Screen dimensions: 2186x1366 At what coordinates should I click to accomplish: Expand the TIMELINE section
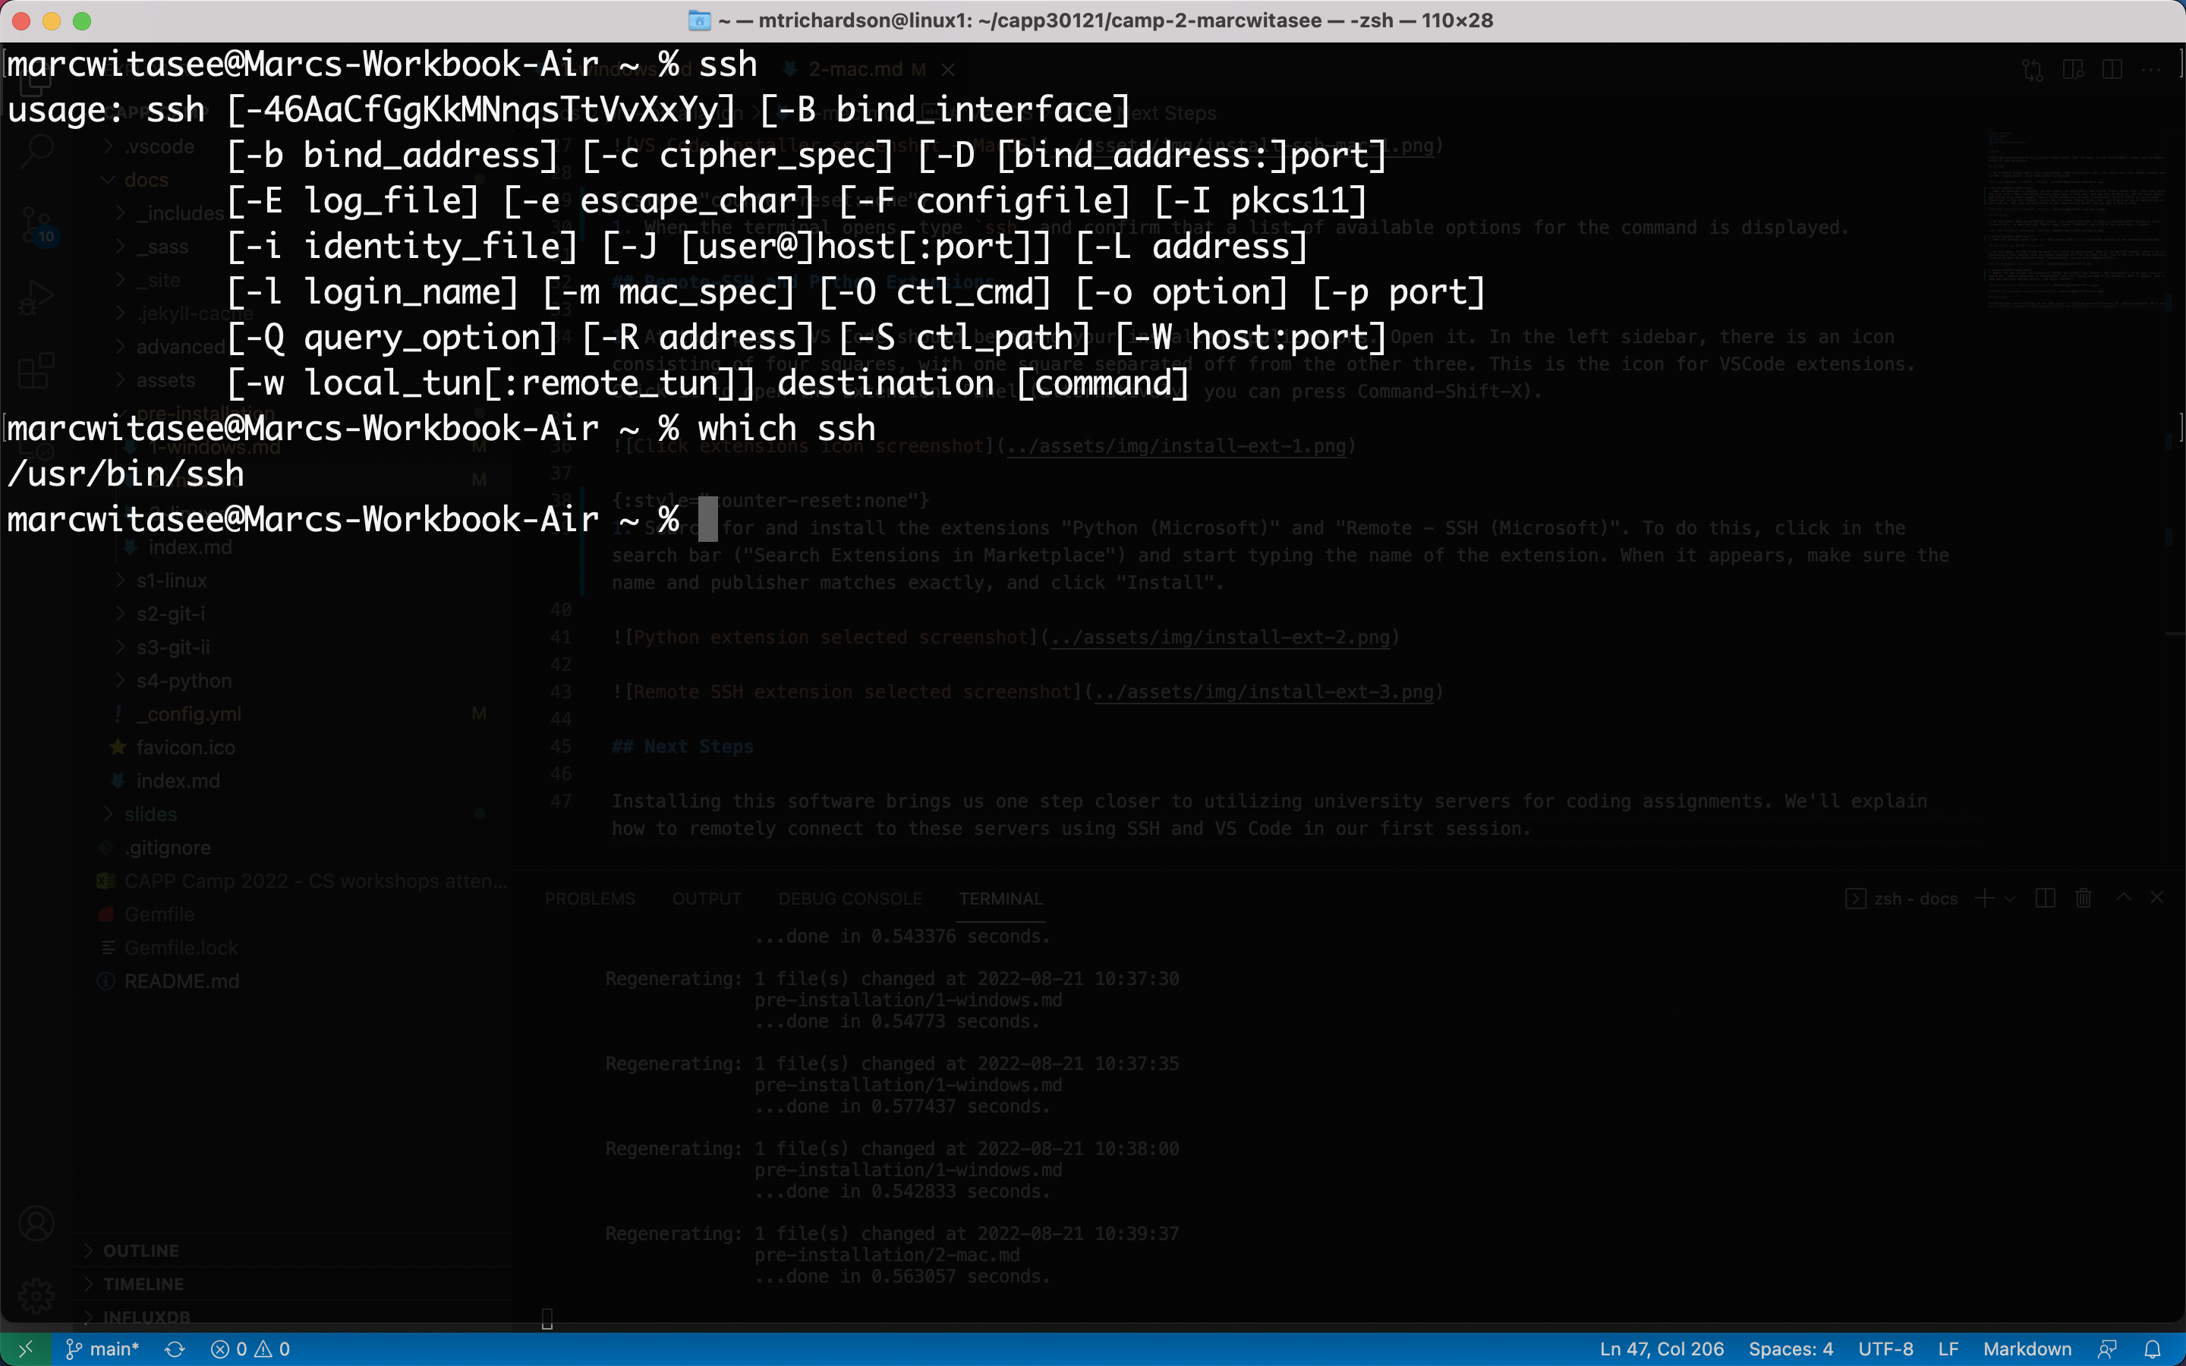pyautogui.click(x=293, y=1284)
